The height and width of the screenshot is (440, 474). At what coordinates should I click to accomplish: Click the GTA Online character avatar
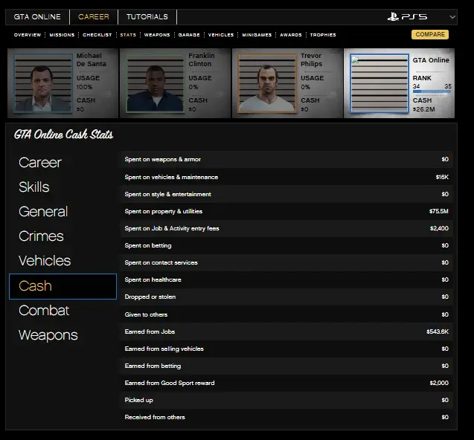(x=378, y=83)
